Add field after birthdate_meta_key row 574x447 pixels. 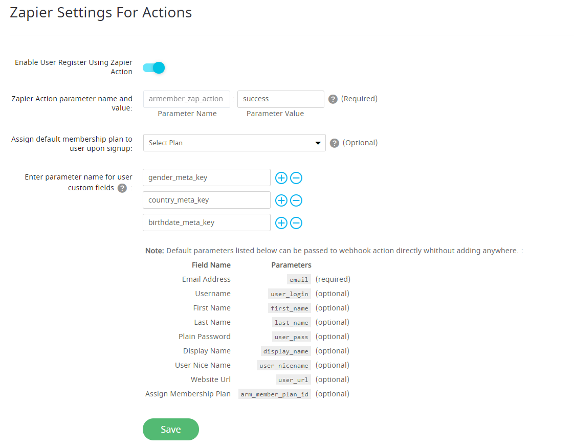point(281,223)
